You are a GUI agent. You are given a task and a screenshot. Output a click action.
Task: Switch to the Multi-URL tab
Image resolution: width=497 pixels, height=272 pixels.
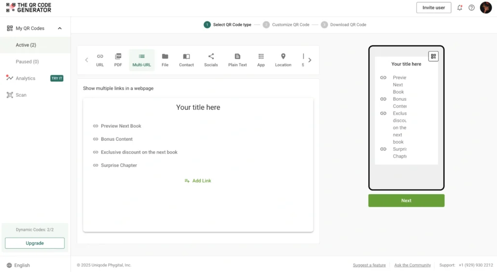click(142, 60)
